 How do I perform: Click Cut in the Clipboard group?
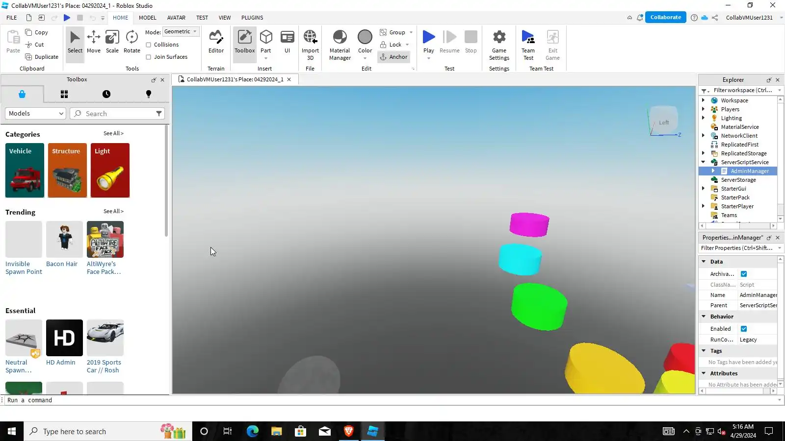click(35, 45)
